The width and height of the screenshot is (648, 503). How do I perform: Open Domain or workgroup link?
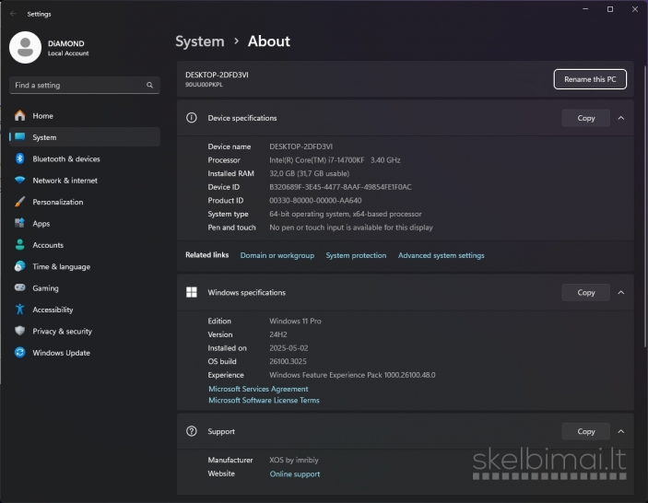coord(277,255)
